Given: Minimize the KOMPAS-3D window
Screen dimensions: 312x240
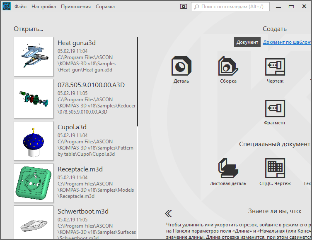Looking at the screenshot, I should tap(278, 7).
